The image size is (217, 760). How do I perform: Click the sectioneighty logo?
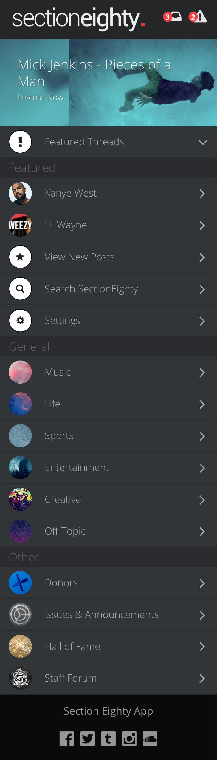[x=79, y=19]
